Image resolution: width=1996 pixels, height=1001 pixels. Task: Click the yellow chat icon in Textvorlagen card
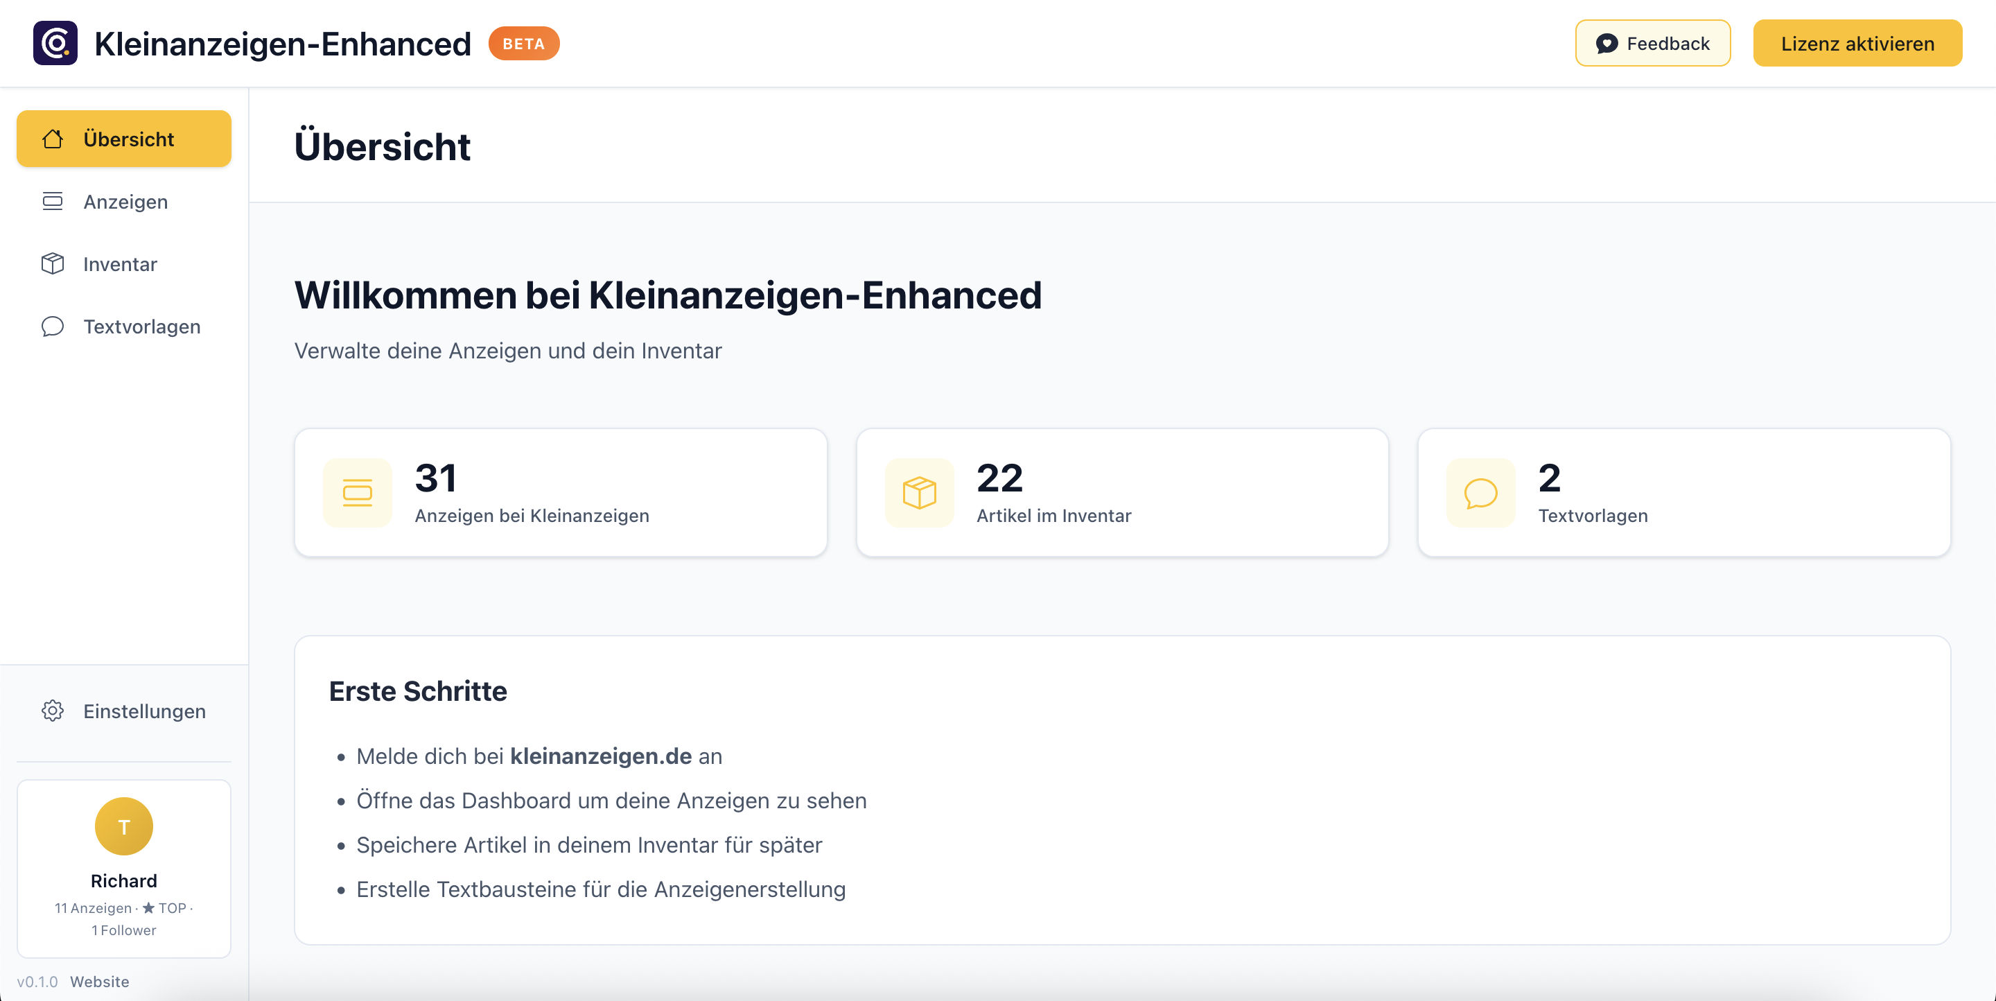(1480, 493)
